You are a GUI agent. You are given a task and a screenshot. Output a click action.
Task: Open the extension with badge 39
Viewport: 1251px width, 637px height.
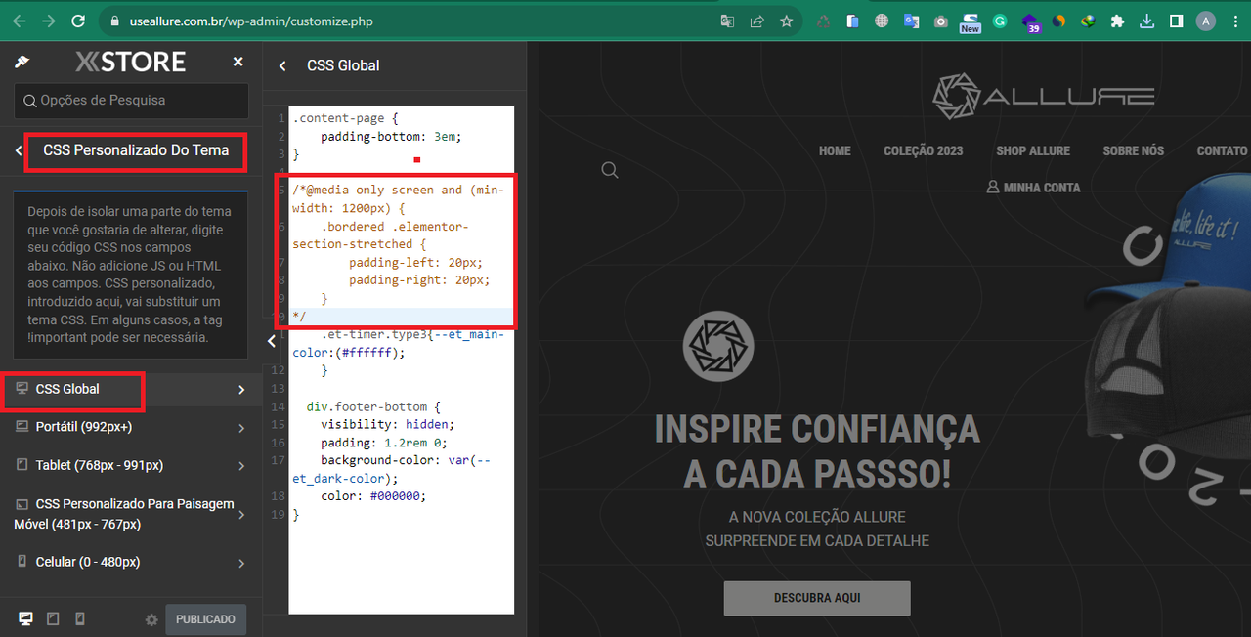pyautogui.click(x=1030, y=22)
